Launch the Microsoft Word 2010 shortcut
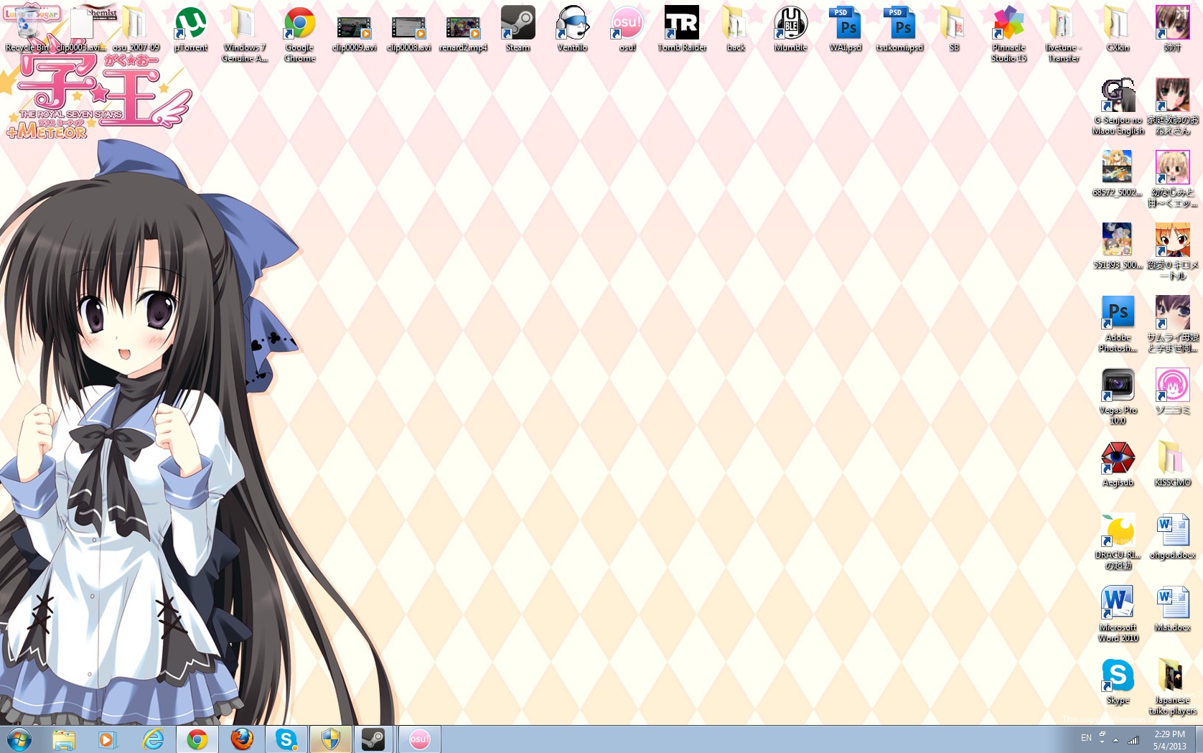The width and height of the screenshot is (1203, 753). 1118,614
